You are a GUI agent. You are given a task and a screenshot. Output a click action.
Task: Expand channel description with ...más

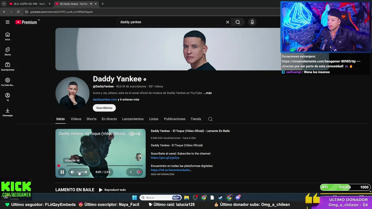tap(208, 93)
